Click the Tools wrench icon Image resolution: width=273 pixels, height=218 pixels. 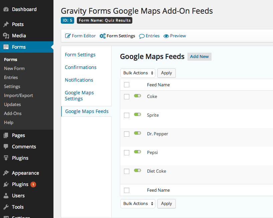6,207
